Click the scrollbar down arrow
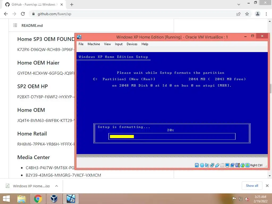 click(270, 176)
